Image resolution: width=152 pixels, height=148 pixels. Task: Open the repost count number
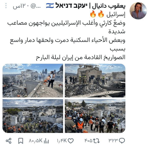pyautogui.click(x=88, y=141)
